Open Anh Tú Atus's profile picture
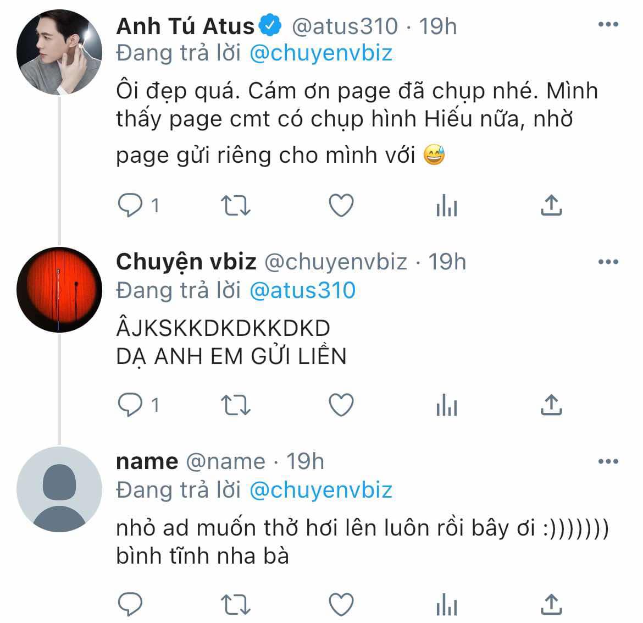This screenshot has height=623, width=643. pos(59,52)
